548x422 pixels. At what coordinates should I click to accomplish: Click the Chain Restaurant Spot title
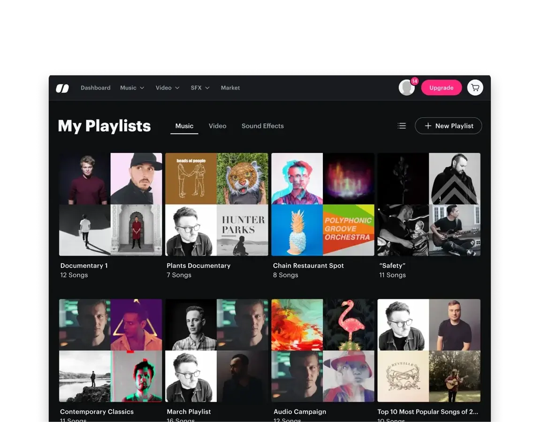[x=308, y=265]
